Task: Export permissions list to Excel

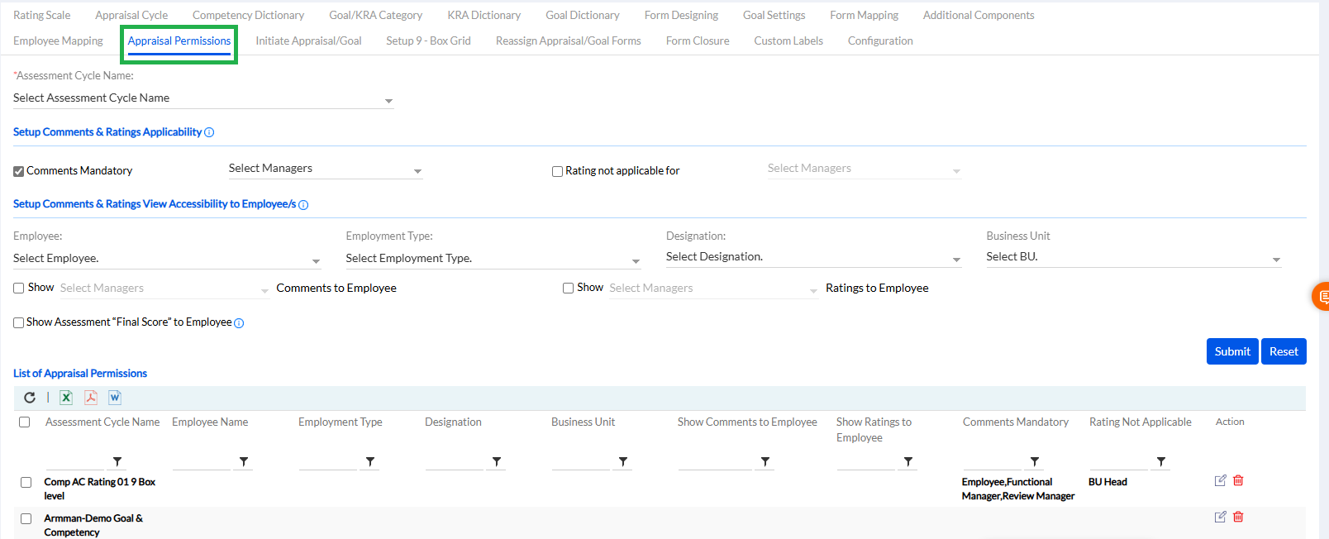Action: click(x=66, y=398)
